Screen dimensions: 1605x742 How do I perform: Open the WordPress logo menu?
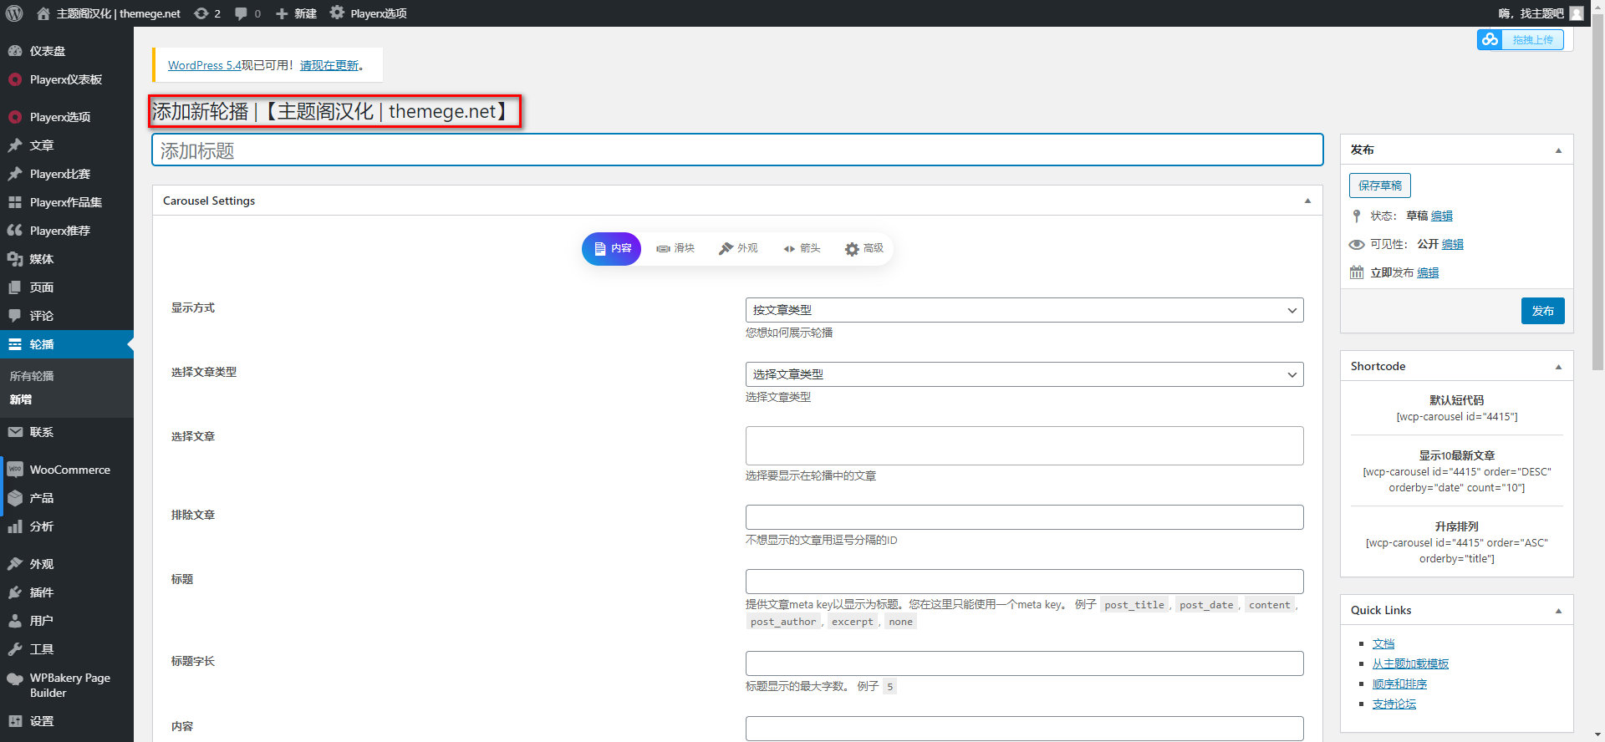14,13
